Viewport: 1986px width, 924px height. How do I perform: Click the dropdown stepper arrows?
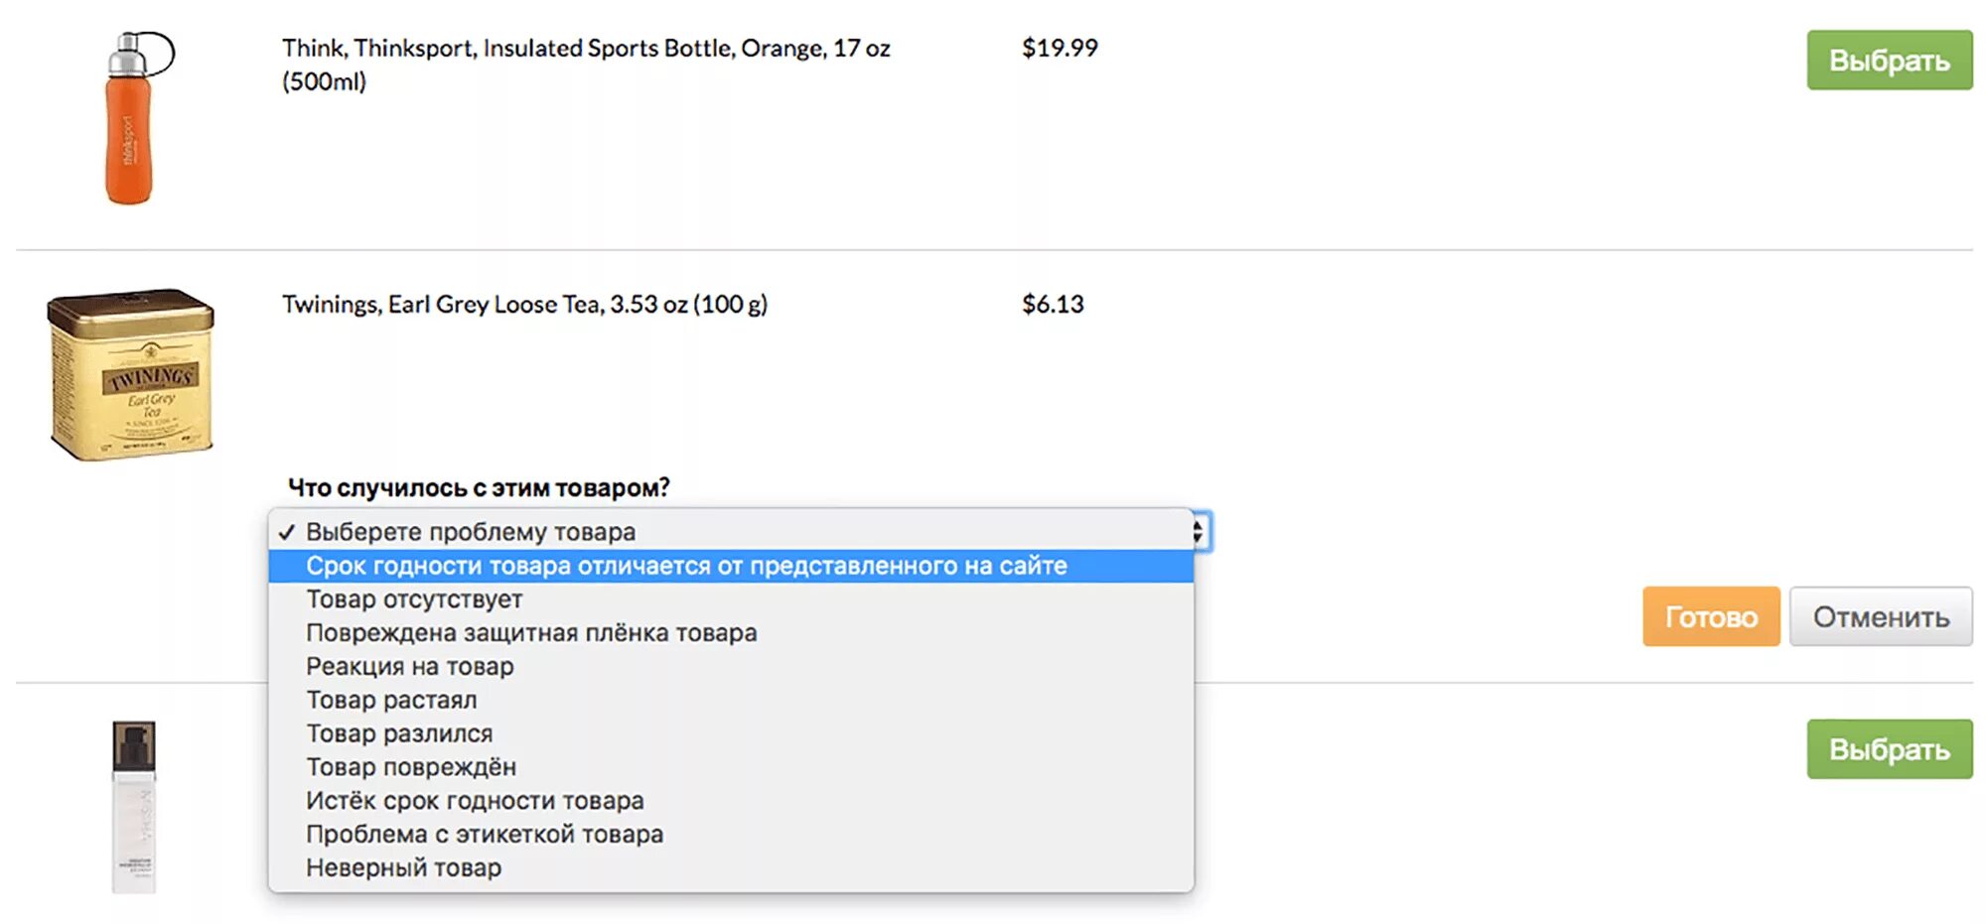point(1200,532)
